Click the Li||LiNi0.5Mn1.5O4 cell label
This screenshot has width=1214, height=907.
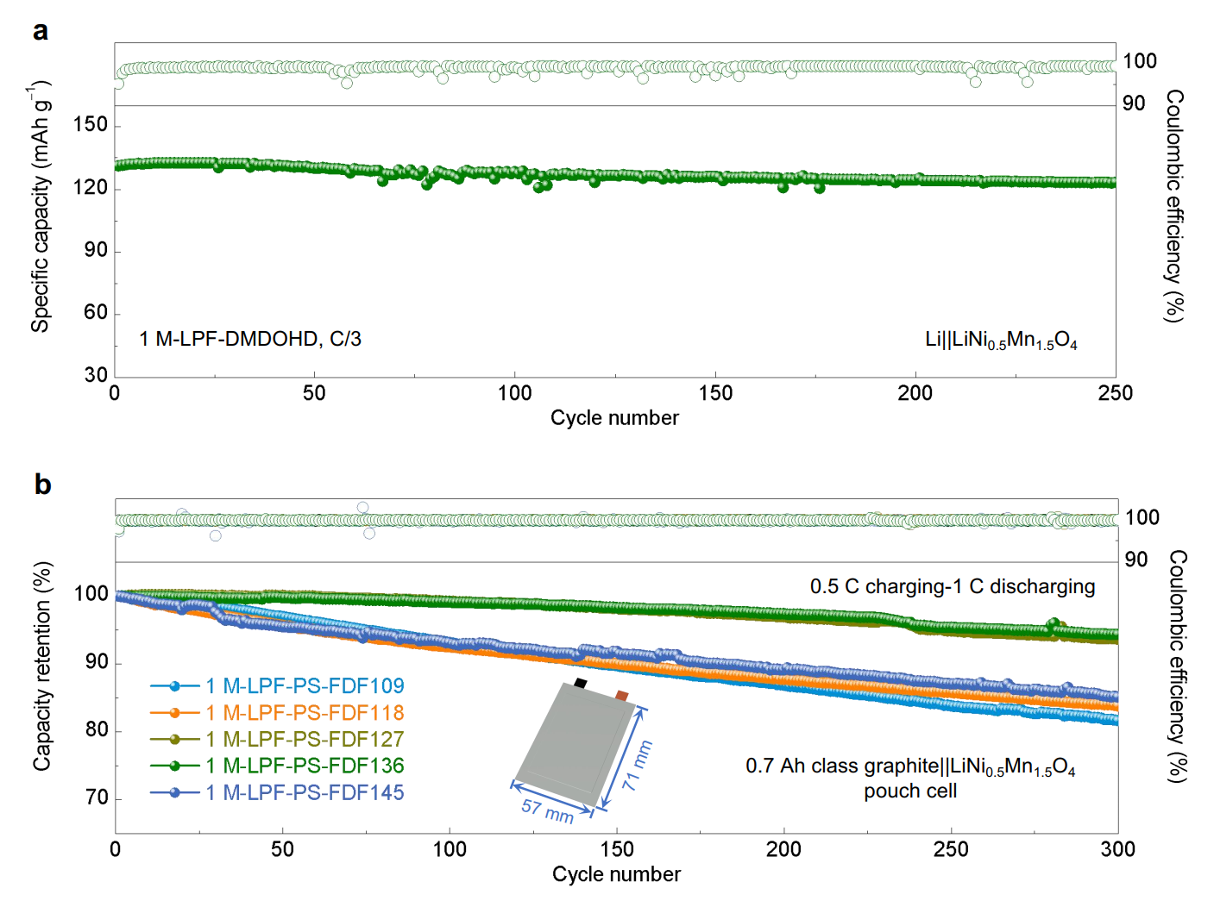click(1001, 340)
